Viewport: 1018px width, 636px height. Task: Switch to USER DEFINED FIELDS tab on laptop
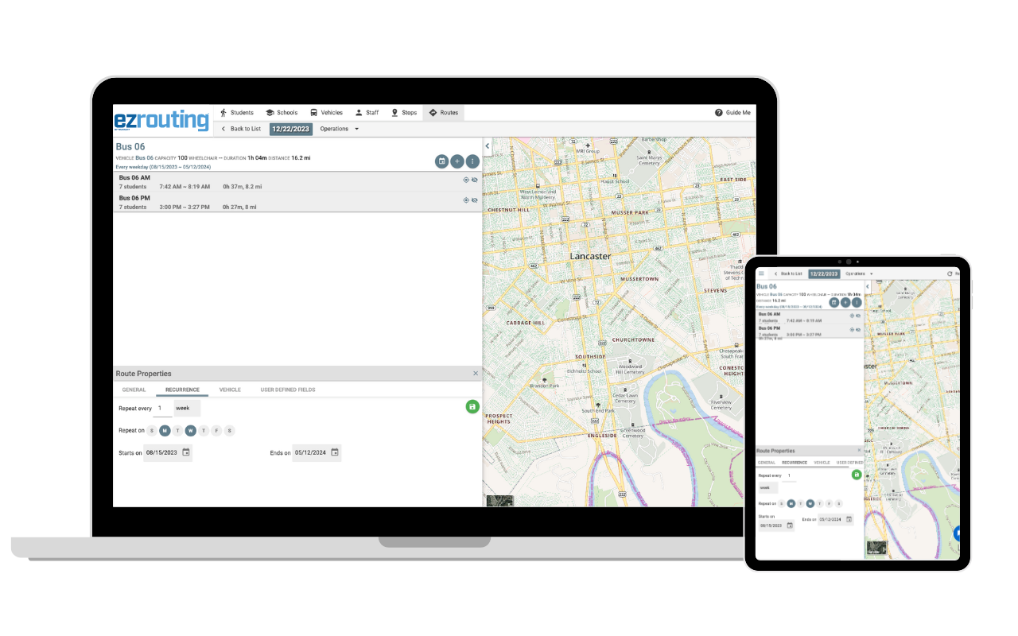point(288,390)
